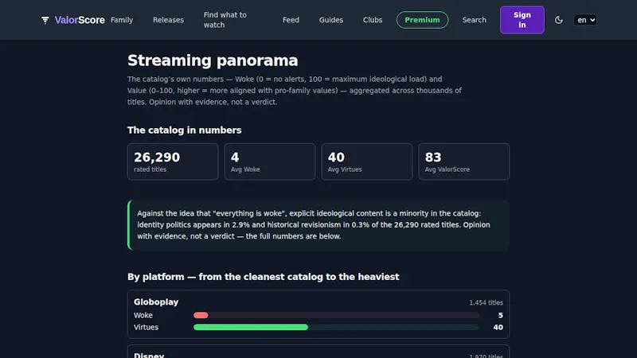Viewport: 637px width, 358px height.
Task: Click the Premium button
Action: pyautogui.click(x=422, y=20)
